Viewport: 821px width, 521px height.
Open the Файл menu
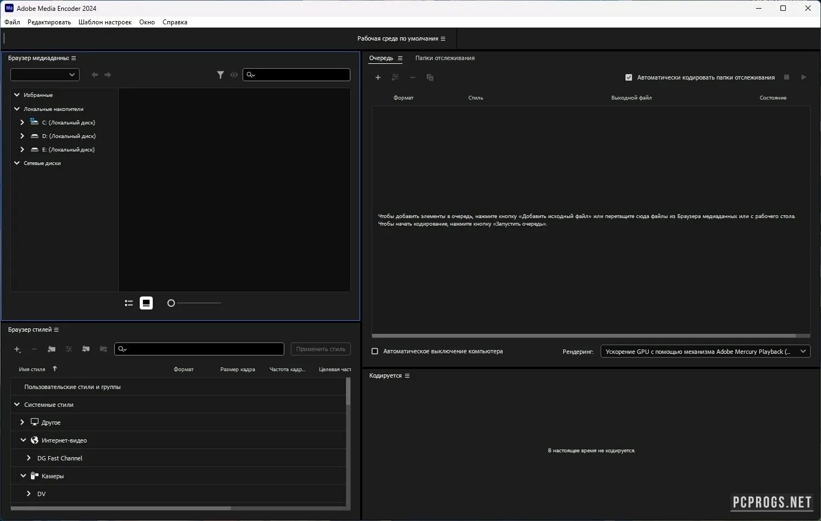pos(12,22)
